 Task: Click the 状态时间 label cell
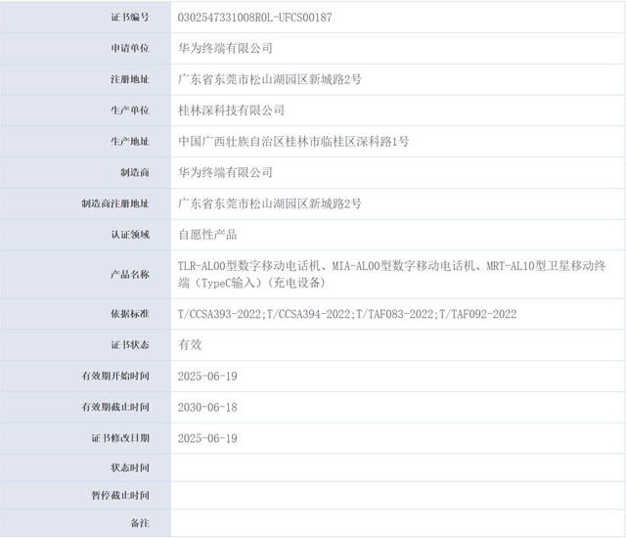point(85,468)
